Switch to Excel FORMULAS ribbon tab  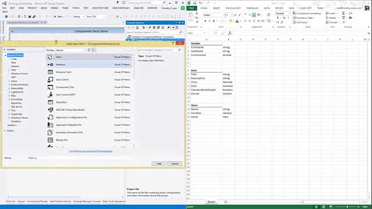[x=252, y=8]
